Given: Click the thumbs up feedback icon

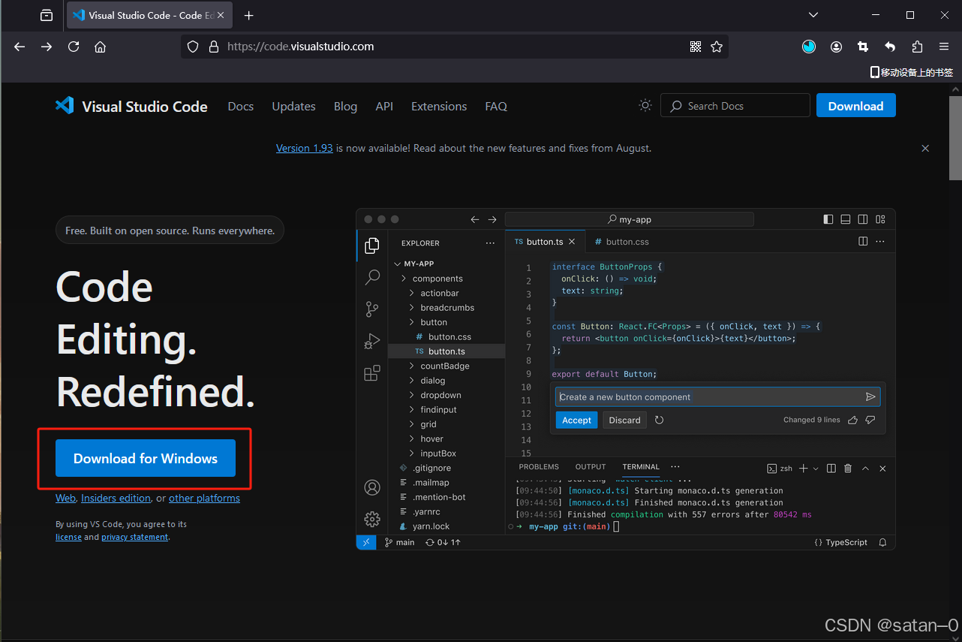Looking at the screenshot, I should [x=852, y=420].
